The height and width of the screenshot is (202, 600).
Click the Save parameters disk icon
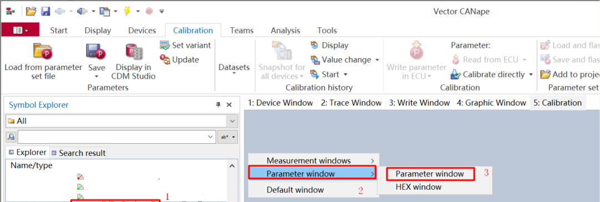click(96, 51)
